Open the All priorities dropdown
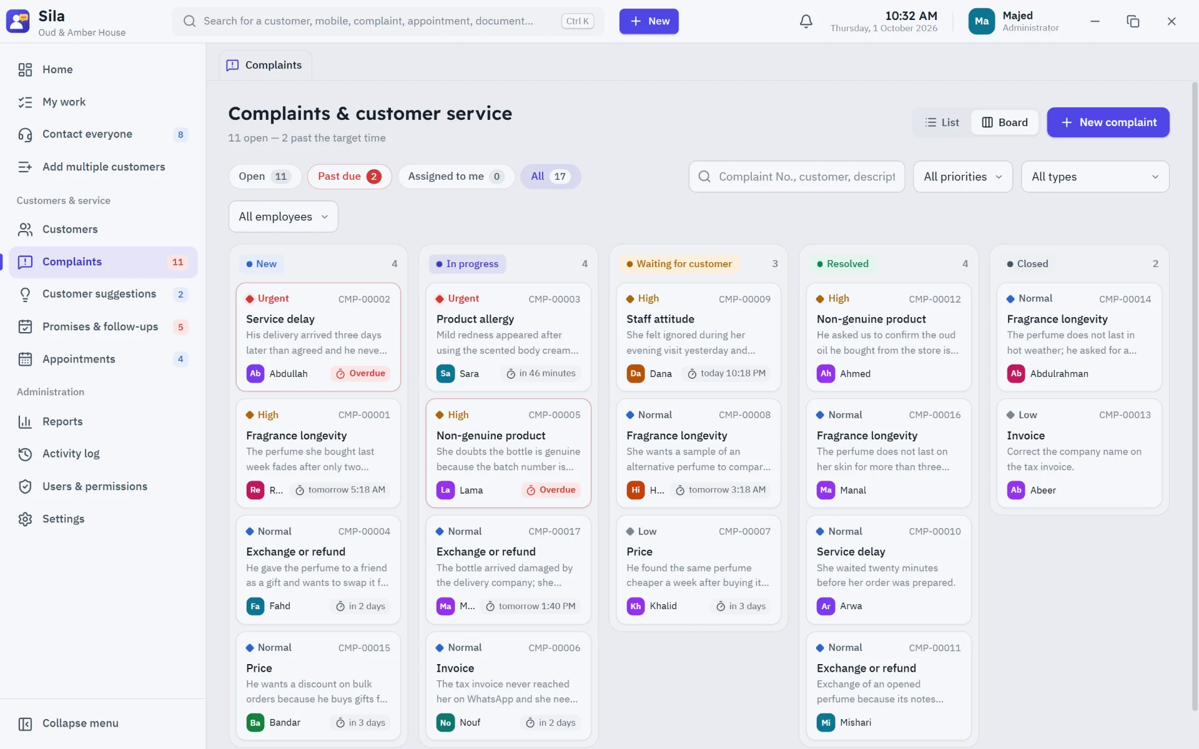 (x=962, y=177)
